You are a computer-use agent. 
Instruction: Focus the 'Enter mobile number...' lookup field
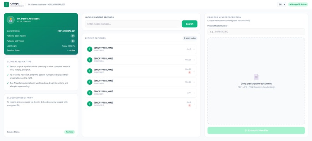pos(133,24)
